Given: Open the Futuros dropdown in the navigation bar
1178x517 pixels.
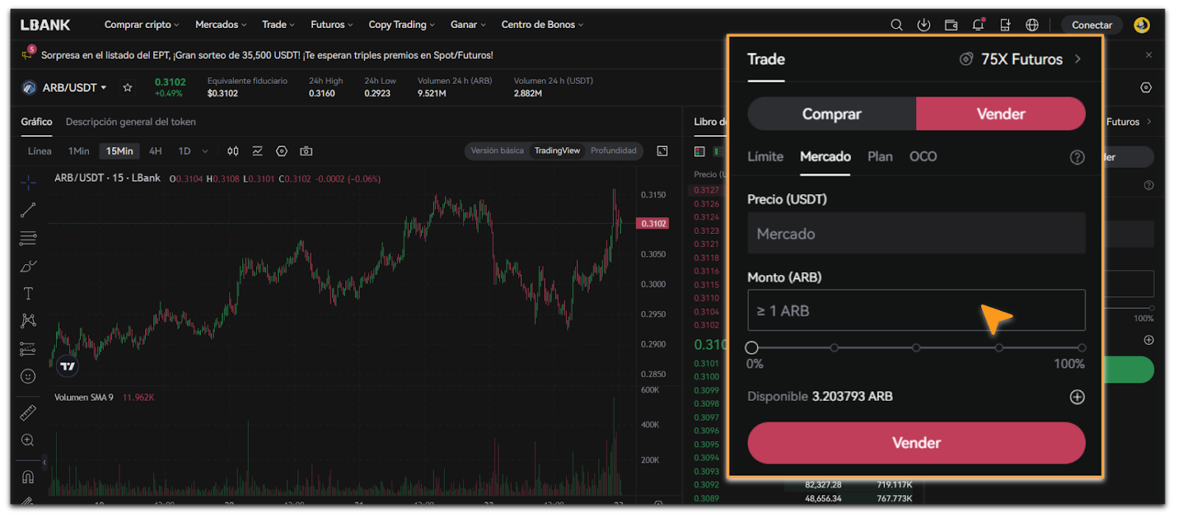Looking at the screenshot, I should tap(332, 25).
